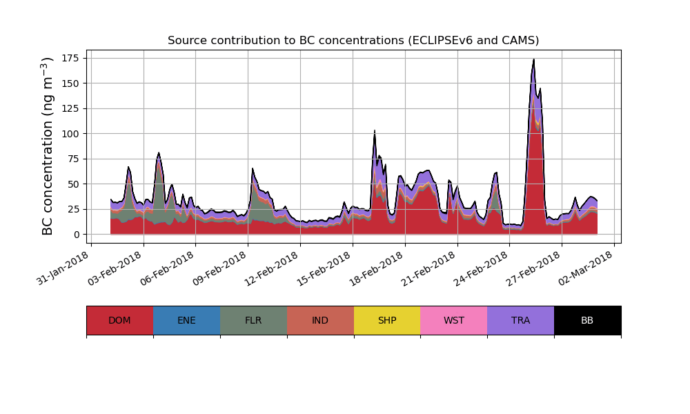This screenshot has width=690, height=414.
Task: Select the black BB legend swatch
Action: coord(587,320)
